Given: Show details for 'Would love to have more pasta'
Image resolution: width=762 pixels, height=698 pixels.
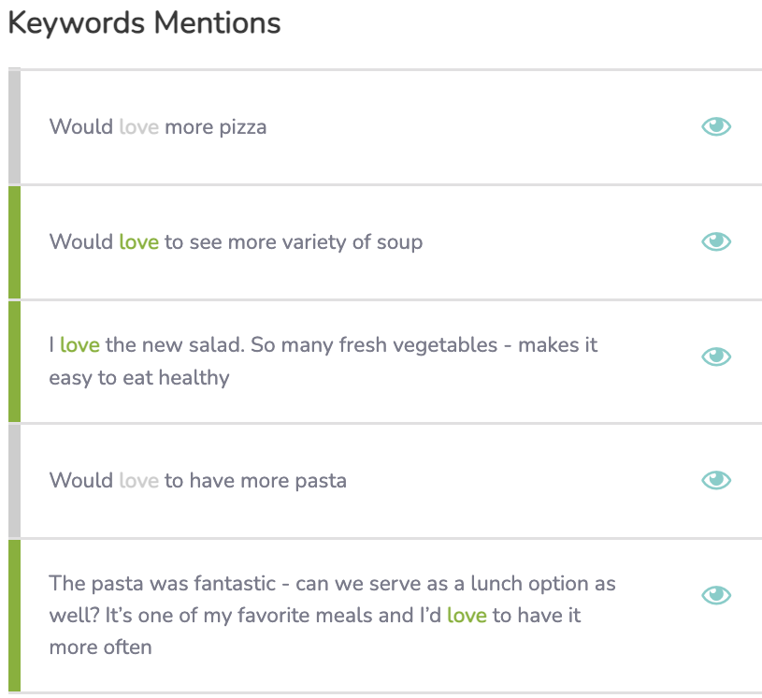Looking at the screenshot, I should [x=716, y=480].
